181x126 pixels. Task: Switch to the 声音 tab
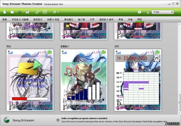pos(121,19)
